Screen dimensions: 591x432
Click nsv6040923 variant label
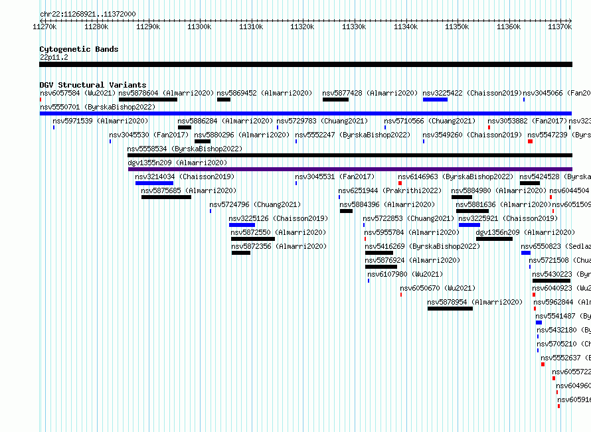(x=562, y=288)
